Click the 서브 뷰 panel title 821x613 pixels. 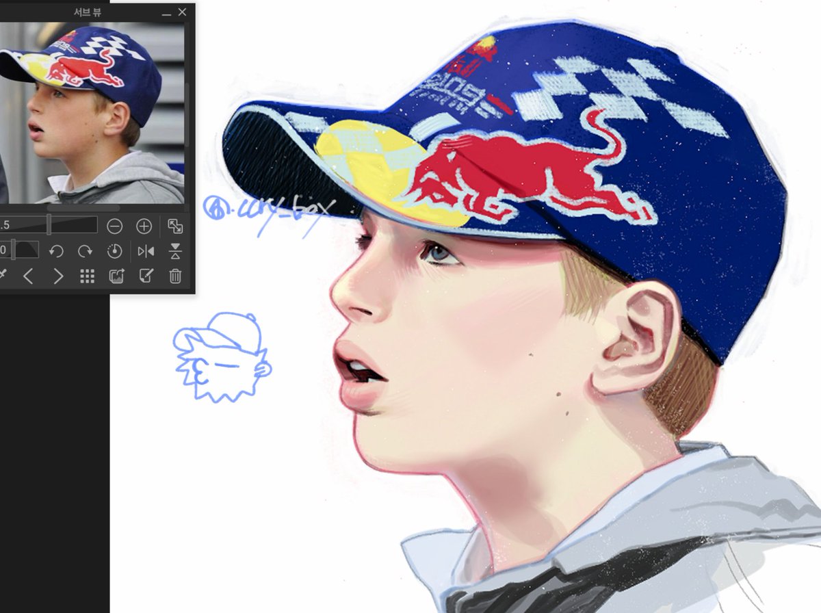(x=88, y=12)
